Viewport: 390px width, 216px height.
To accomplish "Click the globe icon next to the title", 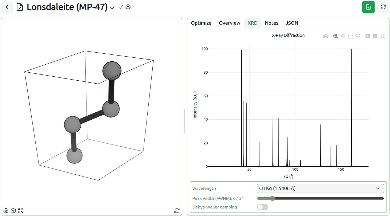I will click(x=128, y=7).
